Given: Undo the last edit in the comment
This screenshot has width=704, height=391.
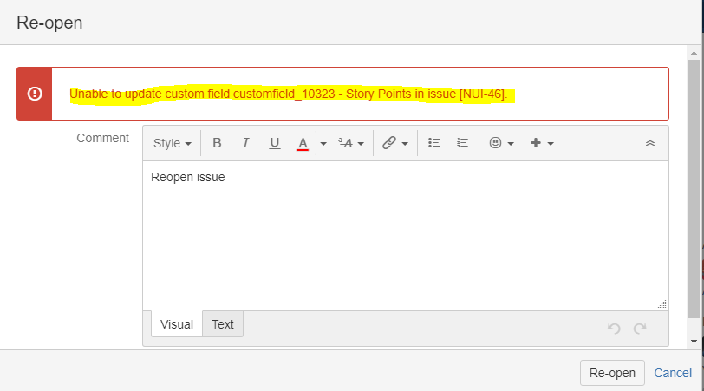Looking at the screenshot, I should coord(614,329).
